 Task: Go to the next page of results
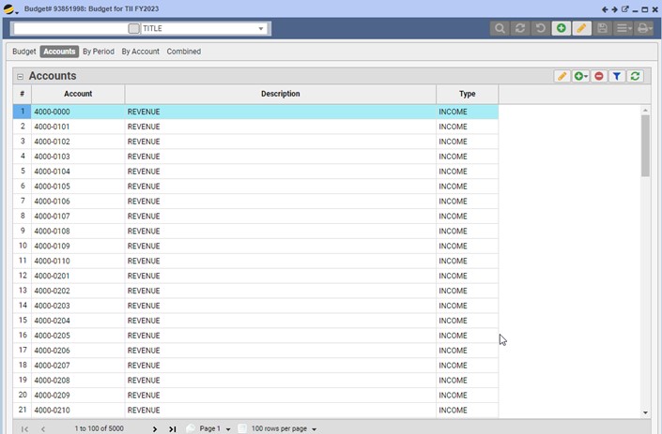coord(155,428)
